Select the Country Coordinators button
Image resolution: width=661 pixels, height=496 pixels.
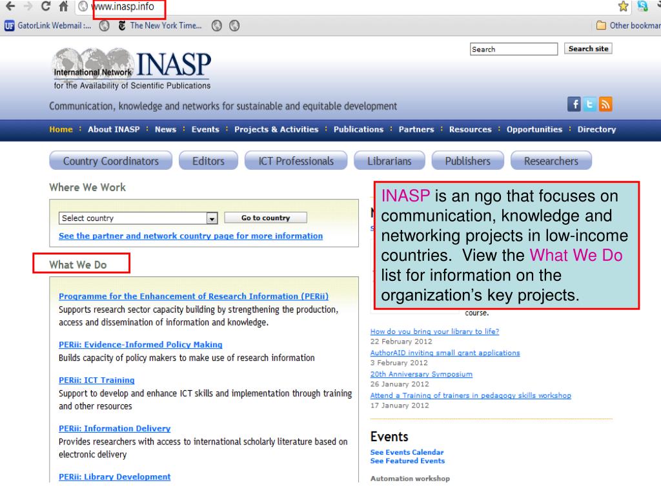coord(111,161)
